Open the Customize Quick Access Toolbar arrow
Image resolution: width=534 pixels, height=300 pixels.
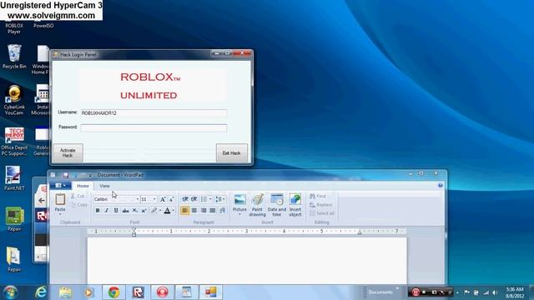(x=90, y=175)
